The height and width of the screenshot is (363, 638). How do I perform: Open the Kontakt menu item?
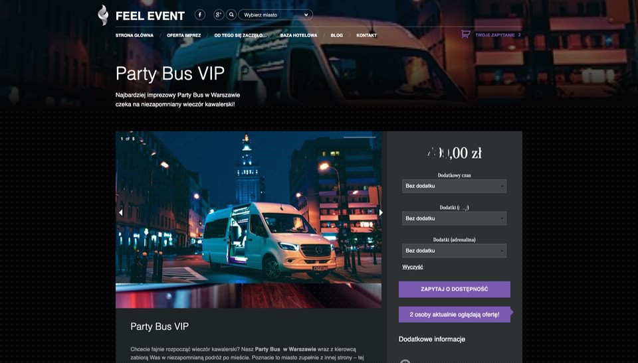point(367,35)
